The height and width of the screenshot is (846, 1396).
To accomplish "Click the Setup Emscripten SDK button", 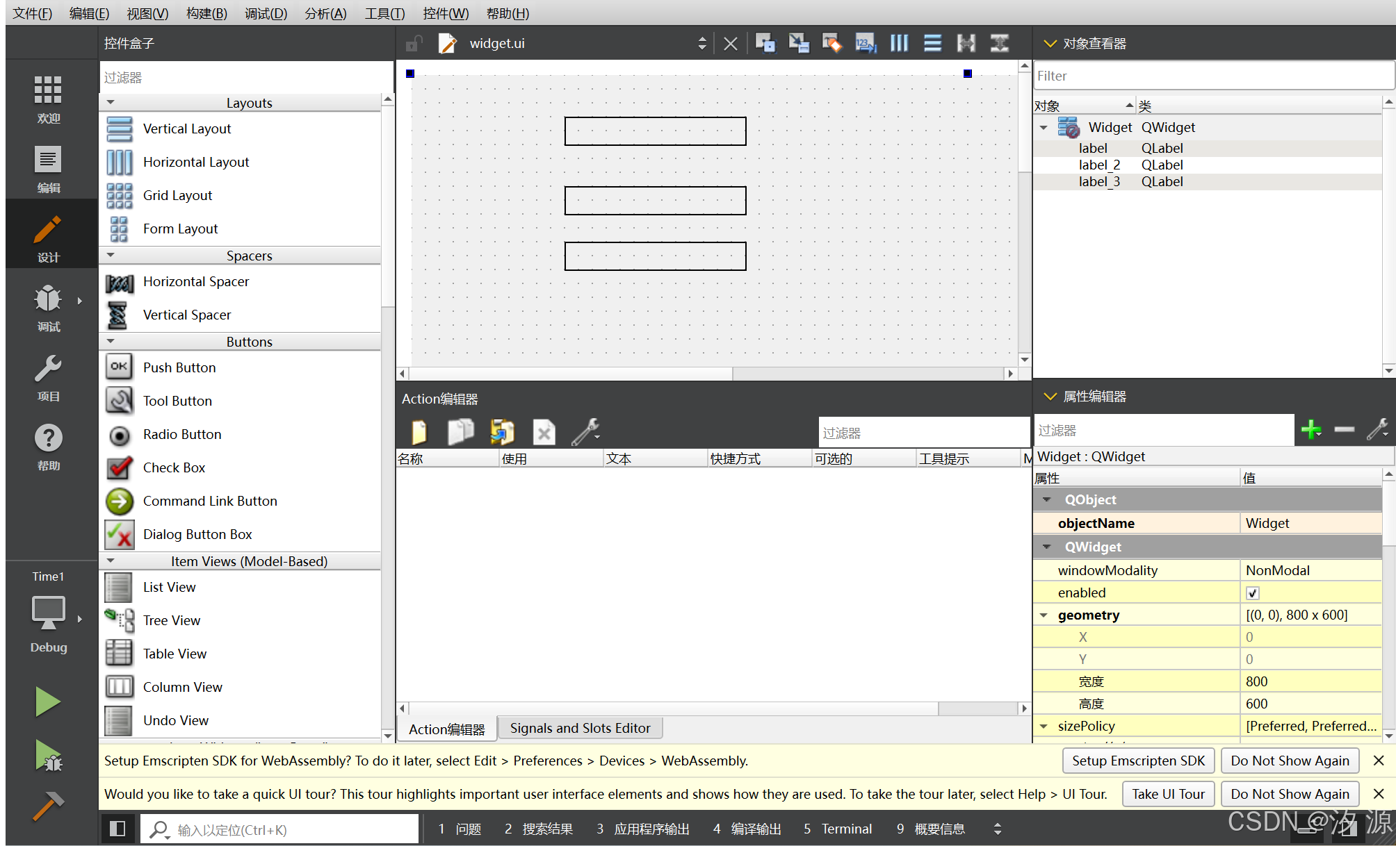I will [x=1138, y=761].
